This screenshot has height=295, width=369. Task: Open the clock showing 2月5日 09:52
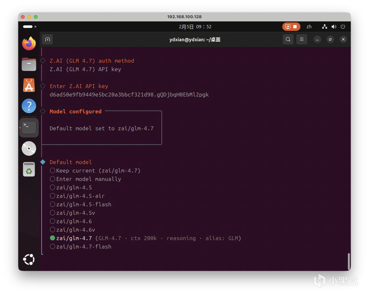[x=195, y=27]
